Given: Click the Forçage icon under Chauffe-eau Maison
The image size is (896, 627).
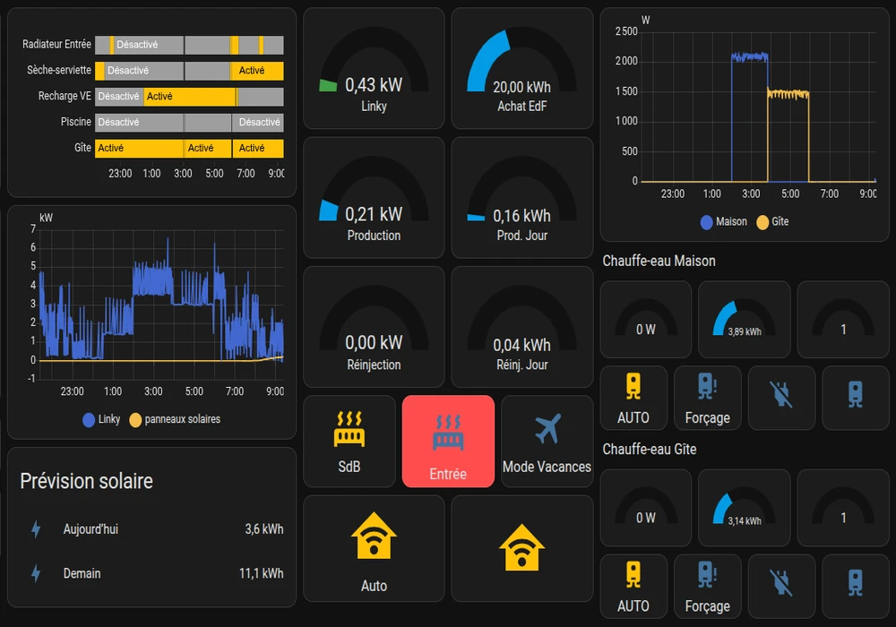Looking at the screenshot, I should click(x=707, y=387).
